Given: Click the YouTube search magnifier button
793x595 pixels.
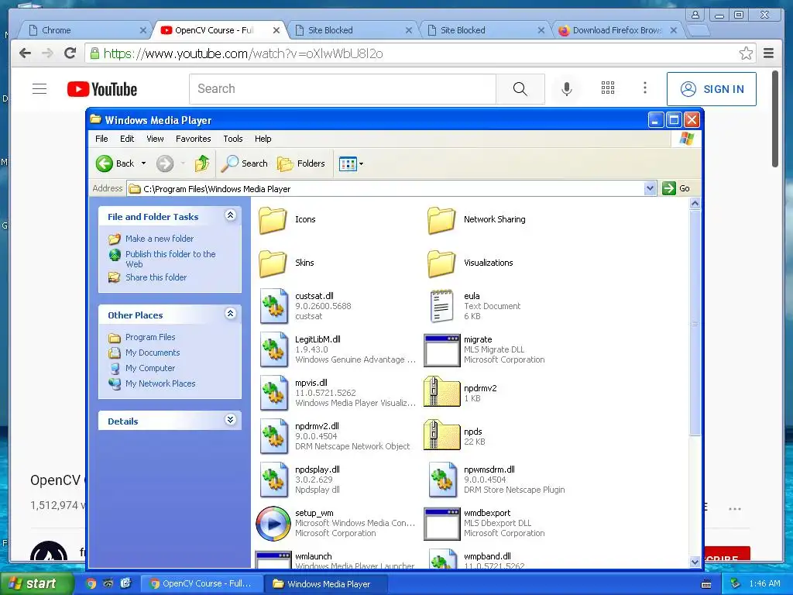Looking at the screenshot, I should [520, 89].
